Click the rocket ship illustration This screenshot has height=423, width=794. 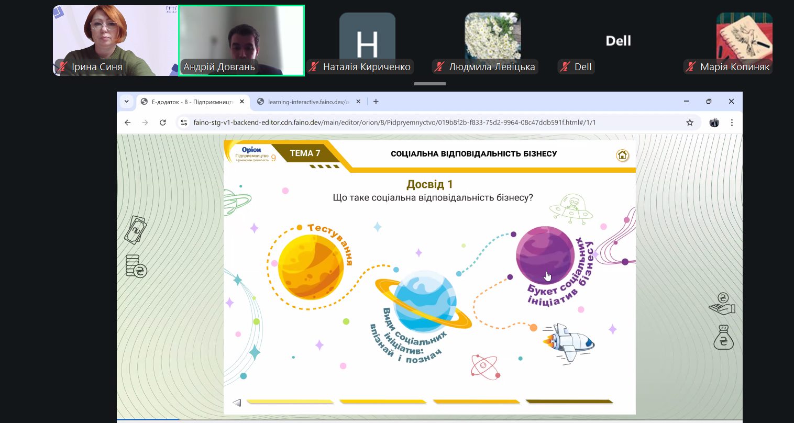coord(568,342)
